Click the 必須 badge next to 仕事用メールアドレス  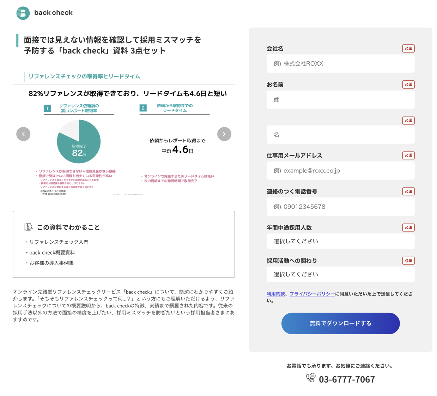point(408,156)
